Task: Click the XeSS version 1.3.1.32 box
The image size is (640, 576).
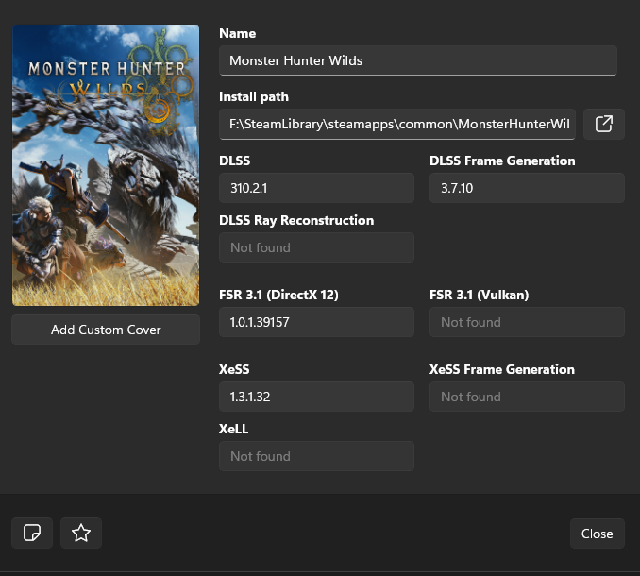Action: 316,397
